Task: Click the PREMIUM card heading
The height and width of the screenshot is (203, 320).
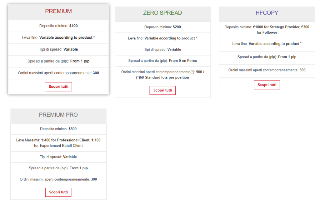Action: point(58,11)
